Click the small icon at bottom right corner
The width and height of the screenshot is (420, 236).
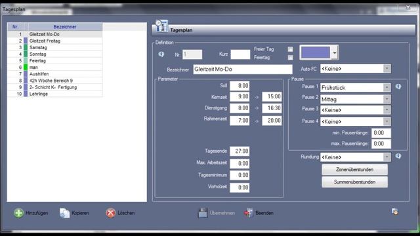point(395,212)
